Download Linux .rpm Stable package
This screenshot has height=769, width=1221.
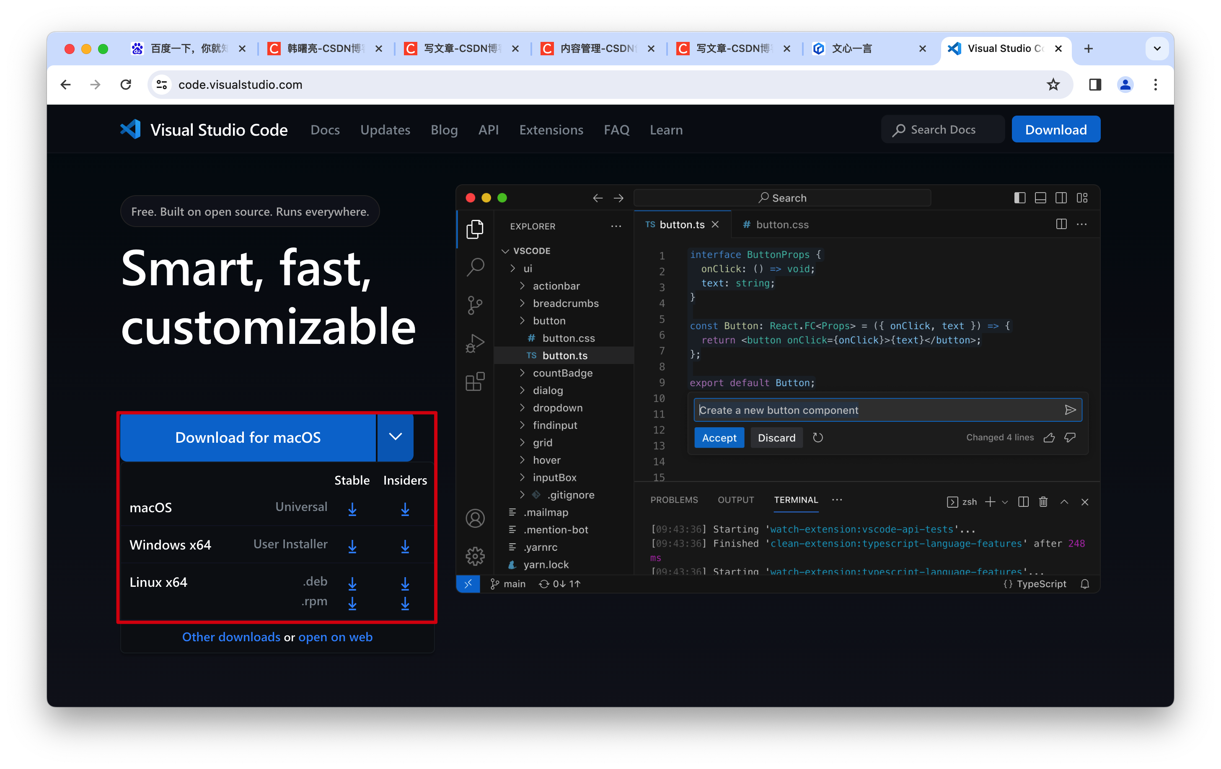(x=352, y=603)
